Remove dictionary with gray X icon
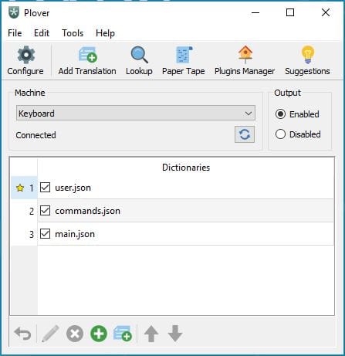 click(x=75, y=334)
